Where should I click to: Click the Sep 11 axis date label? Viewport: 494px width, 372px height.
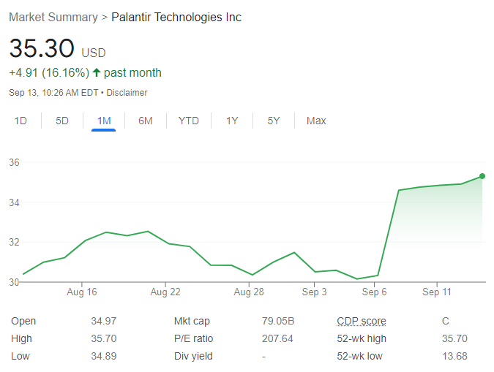tap(437, 292)
